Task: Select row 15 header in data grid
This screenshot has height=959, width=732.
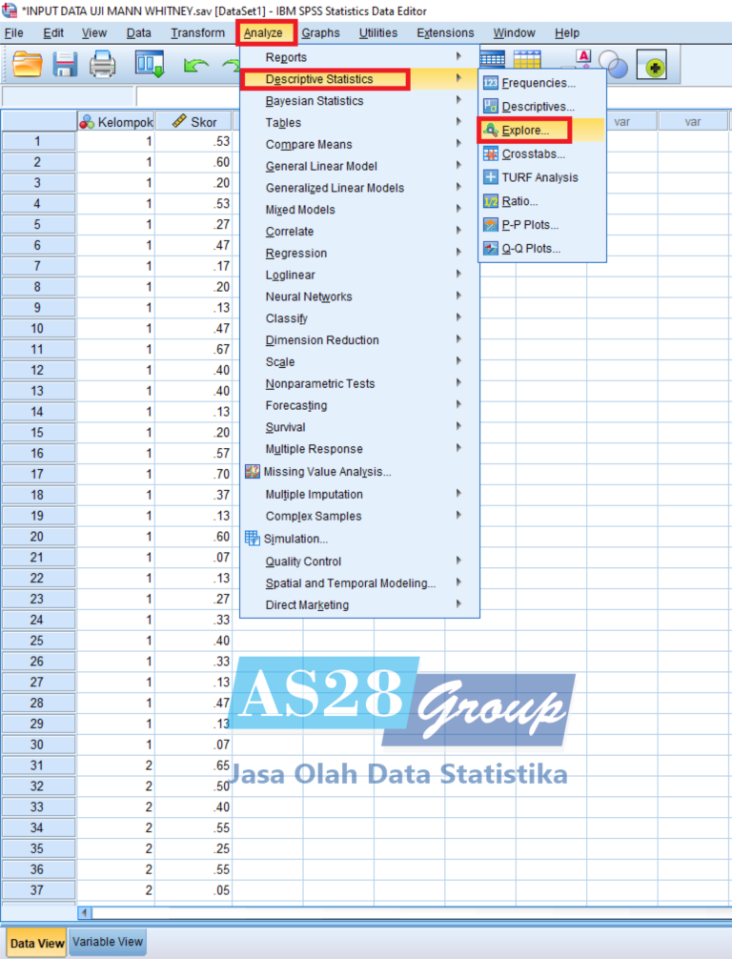Action: [x=38, y=432]
